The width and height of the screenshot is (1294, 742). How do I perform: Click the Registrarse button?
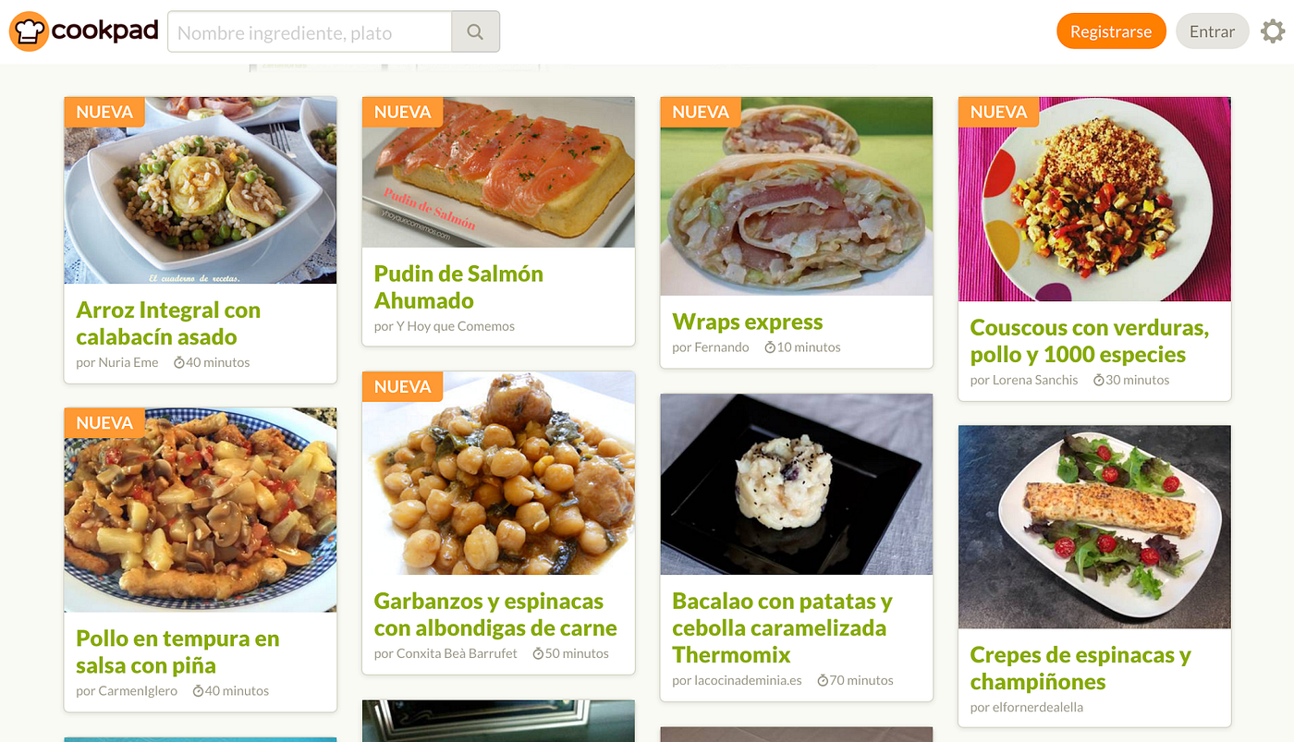1111,31
